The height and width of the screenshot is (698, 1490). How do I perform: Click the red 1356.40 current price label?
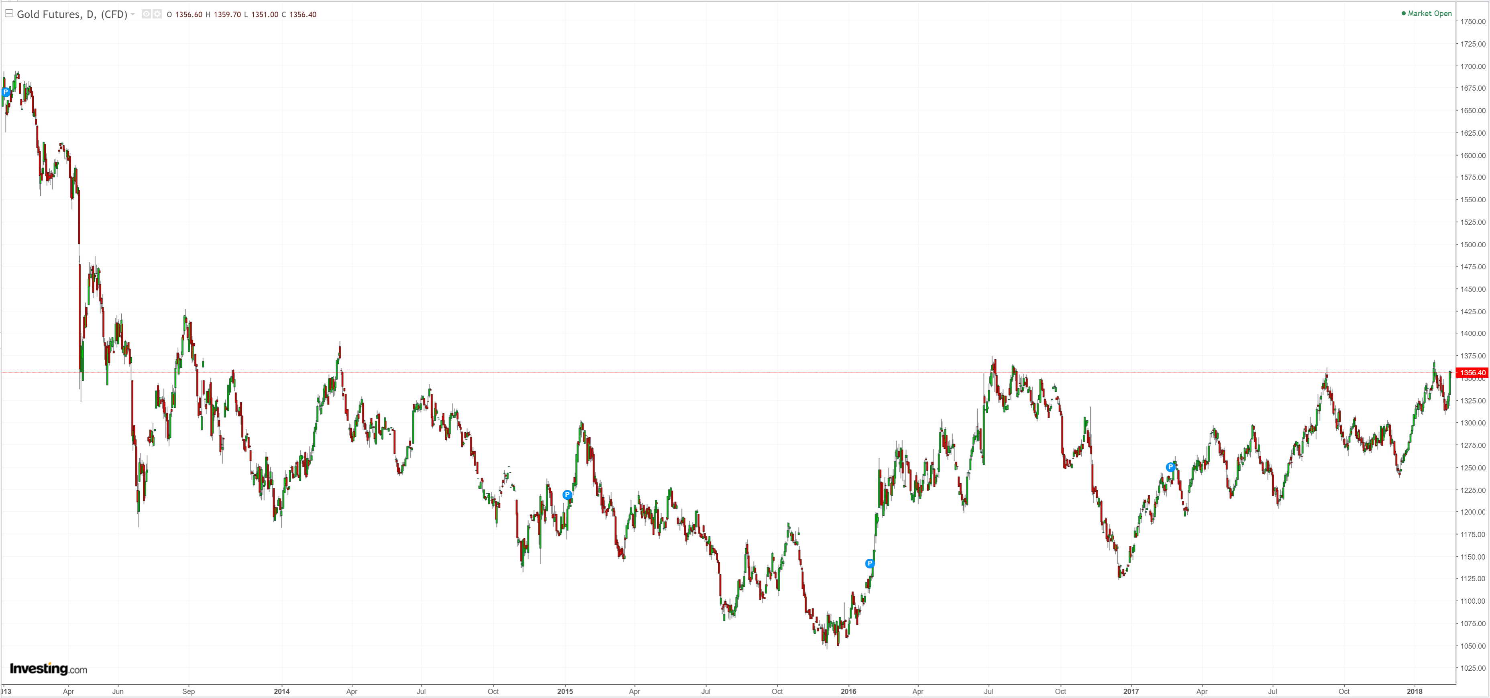coord(1472,373)
